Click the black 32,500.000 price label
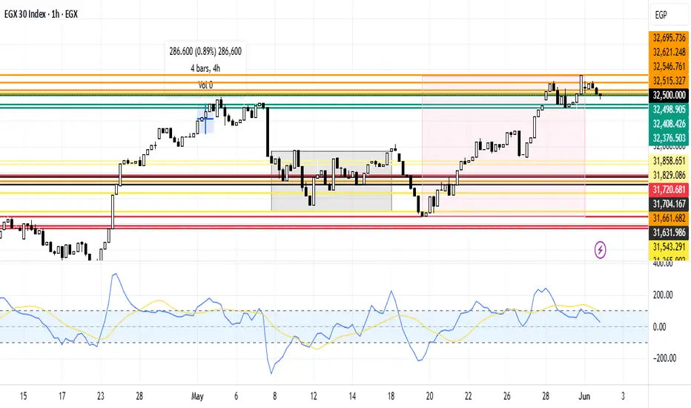The image size is (691, 408). click(669, 95)
